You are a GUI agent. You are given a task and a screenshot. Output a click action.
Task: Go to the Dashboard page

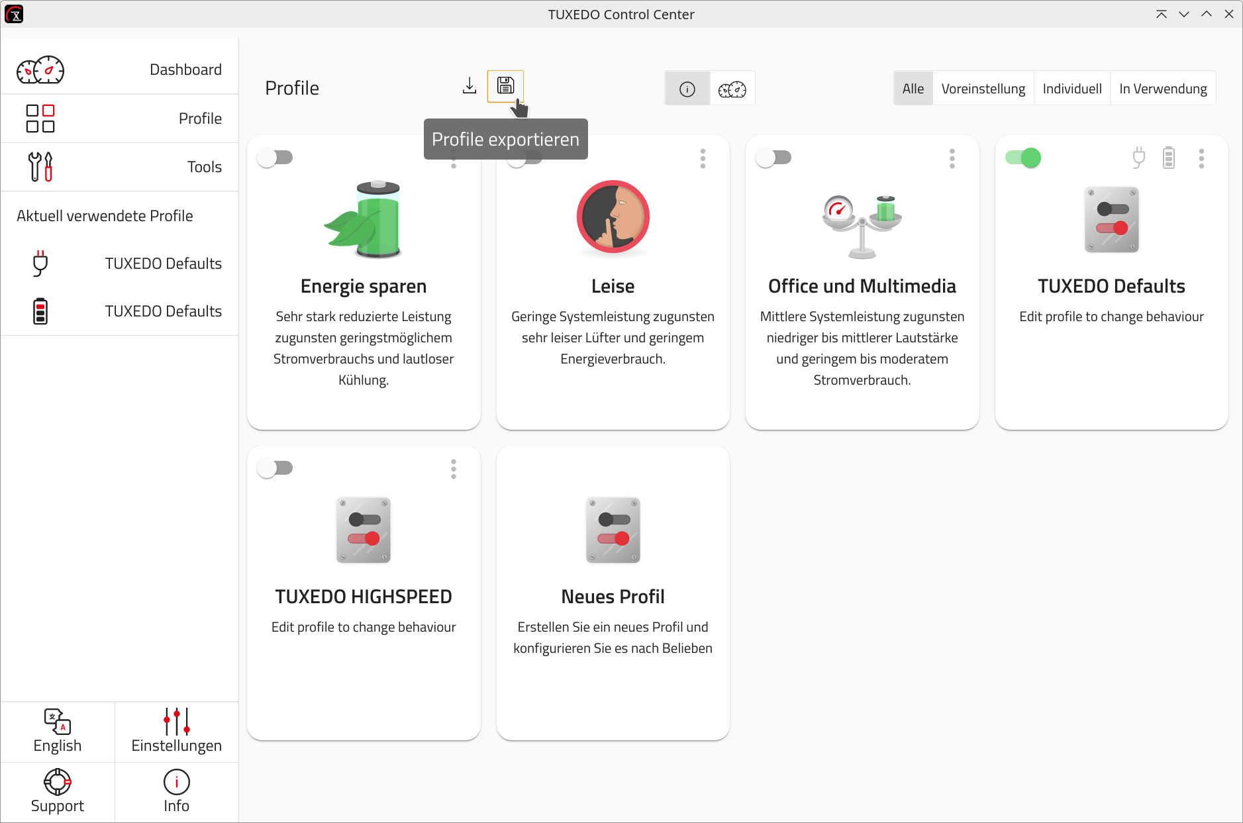pos(120,70)
